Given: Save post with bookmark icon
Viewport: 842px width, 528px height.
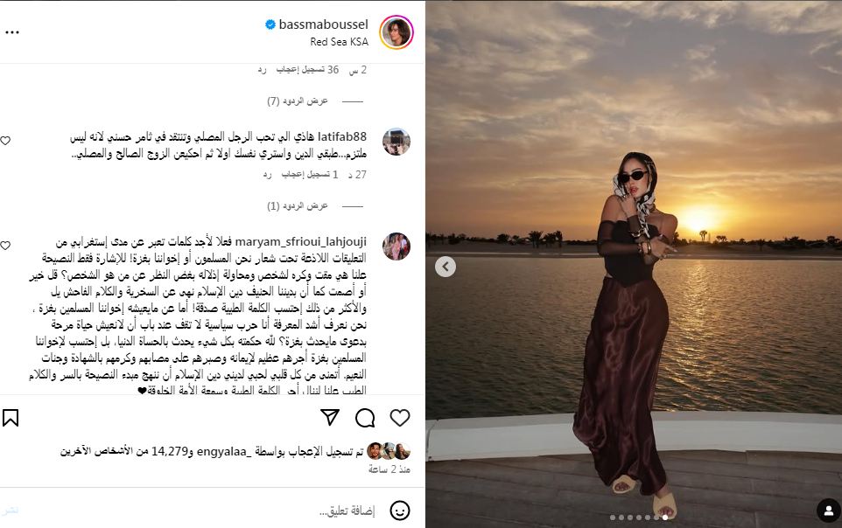Looking at the screenshot, I should pos(11,418).
